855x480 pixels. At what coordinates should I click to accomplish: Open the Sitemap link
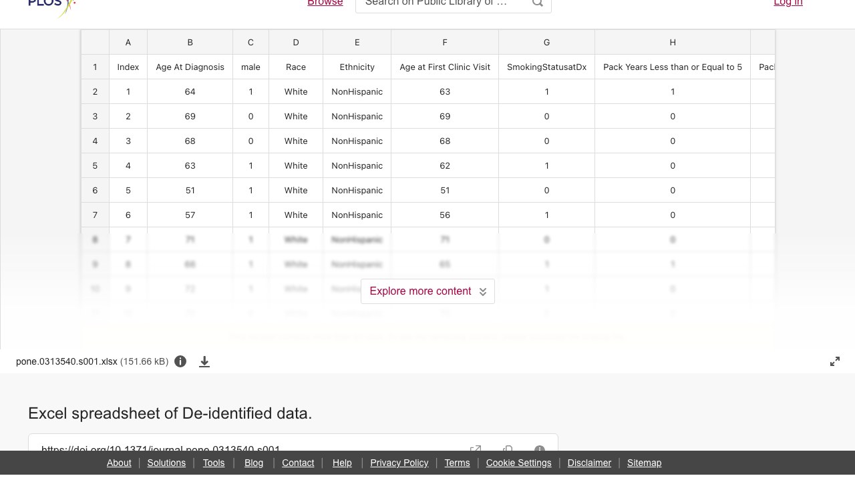coord(644,463)
